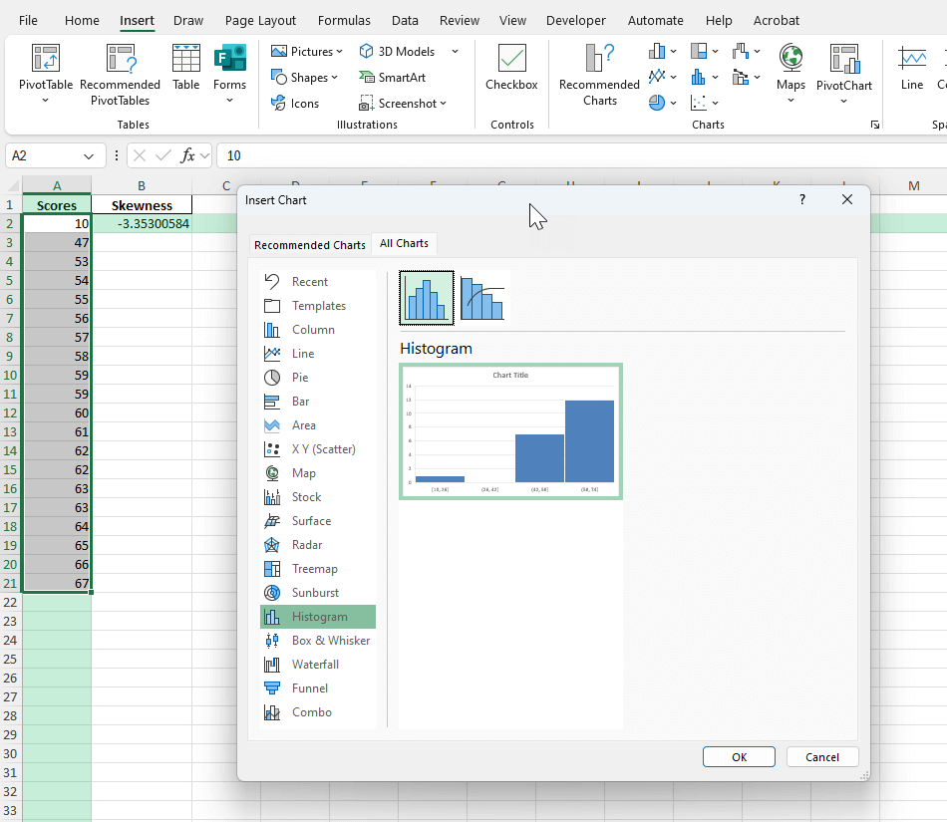Open the PivotChart button
The height and width of the screenshot is (822, 947).
tap(843, 74)
